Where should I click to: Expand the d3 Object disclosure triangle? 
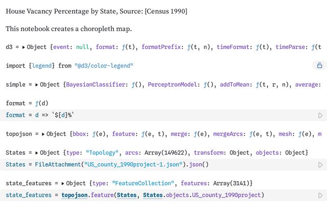point(24,47)
